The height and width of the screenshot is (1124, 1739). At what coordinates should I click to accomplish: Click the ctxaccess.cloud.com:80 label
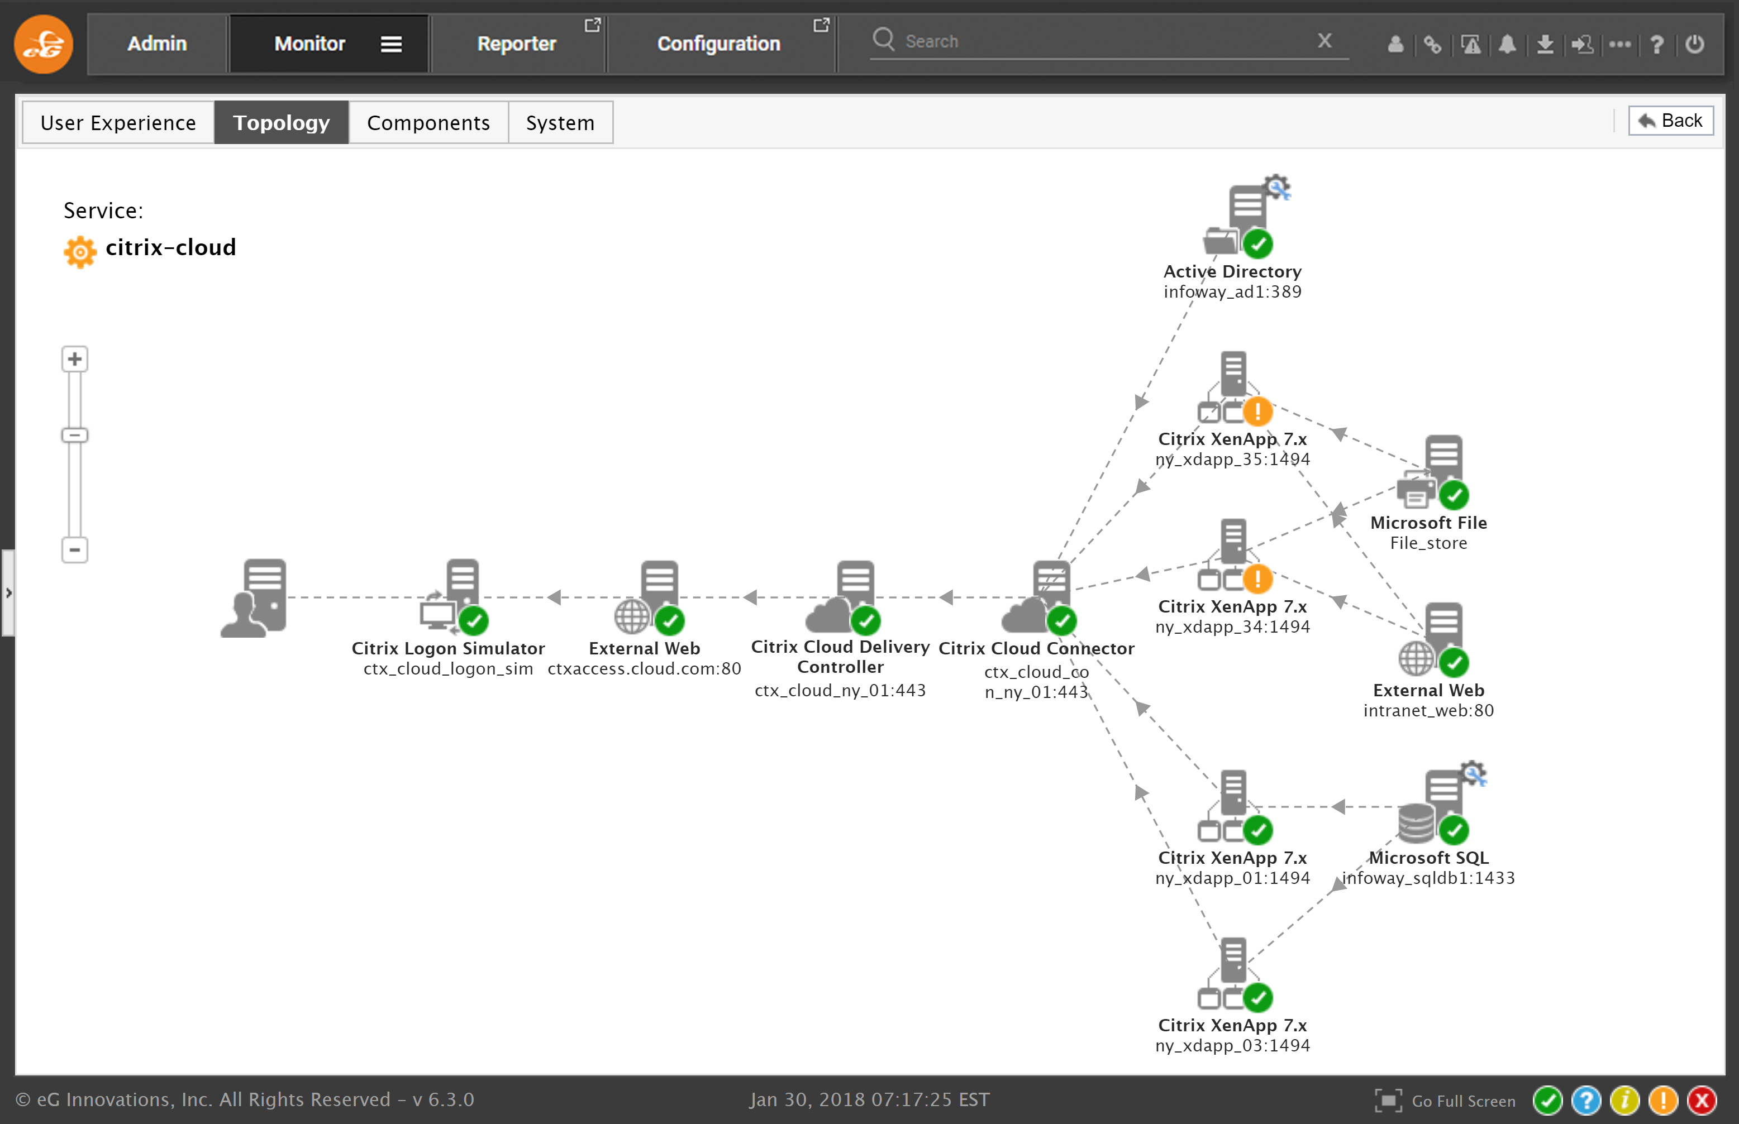coord(645,668)
